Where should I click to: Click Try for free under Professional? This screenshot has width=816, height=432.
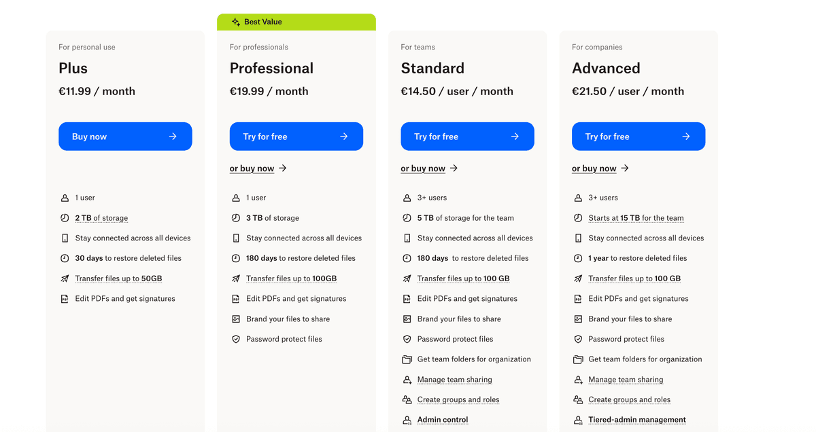pos(296,136)
